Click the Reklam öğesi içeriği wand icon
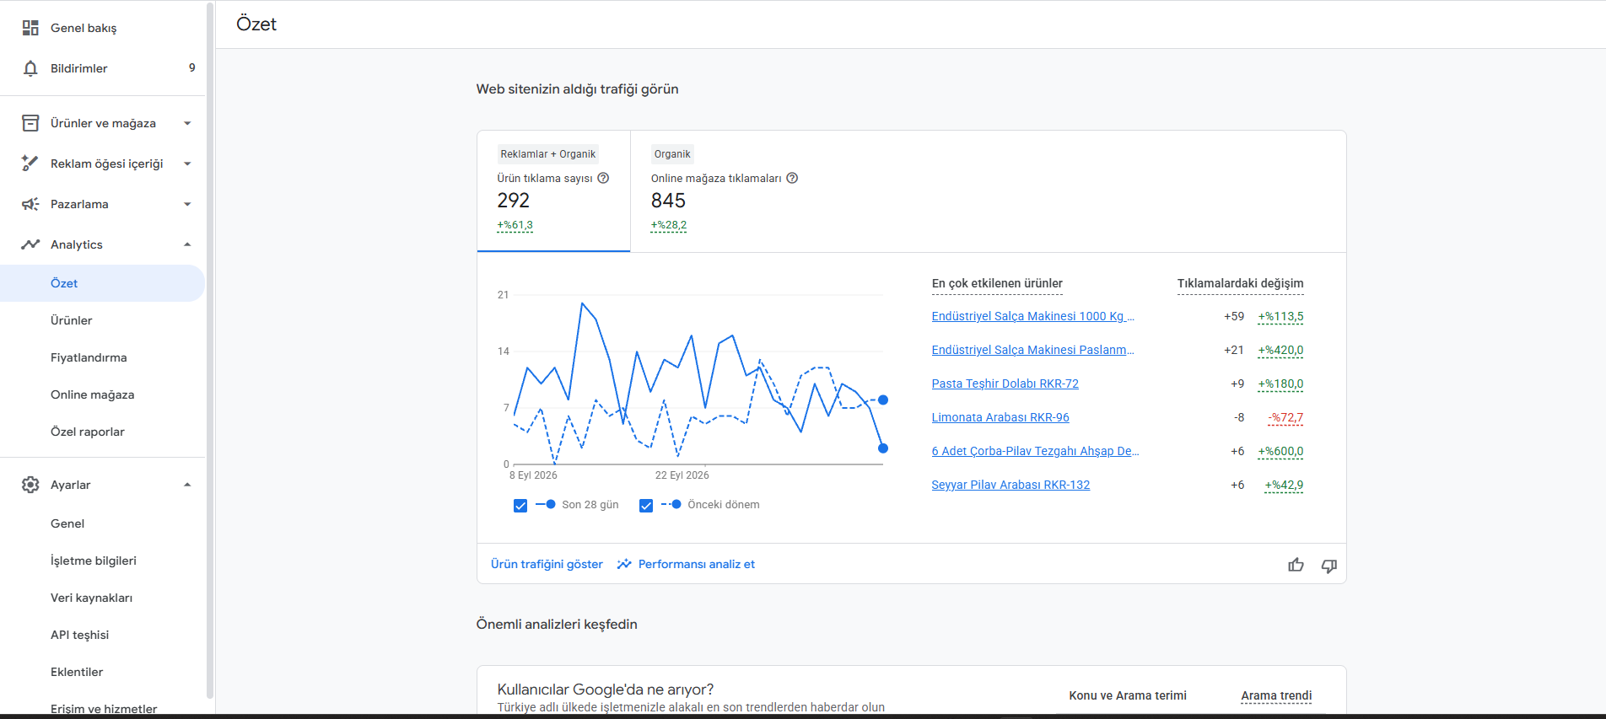The image size is (1606, 719). 30,164
